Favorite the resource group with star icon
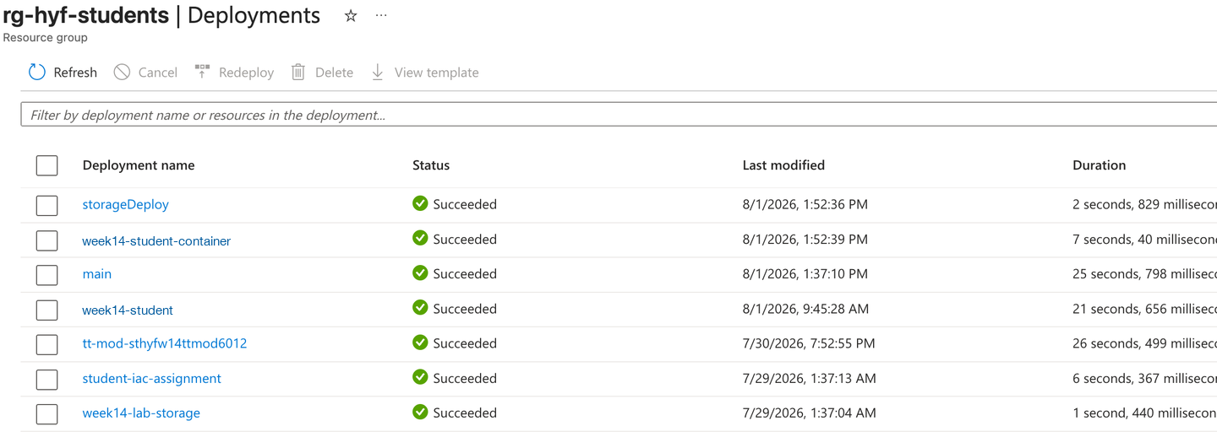The image size is (1217, 437). click(351, 16)
